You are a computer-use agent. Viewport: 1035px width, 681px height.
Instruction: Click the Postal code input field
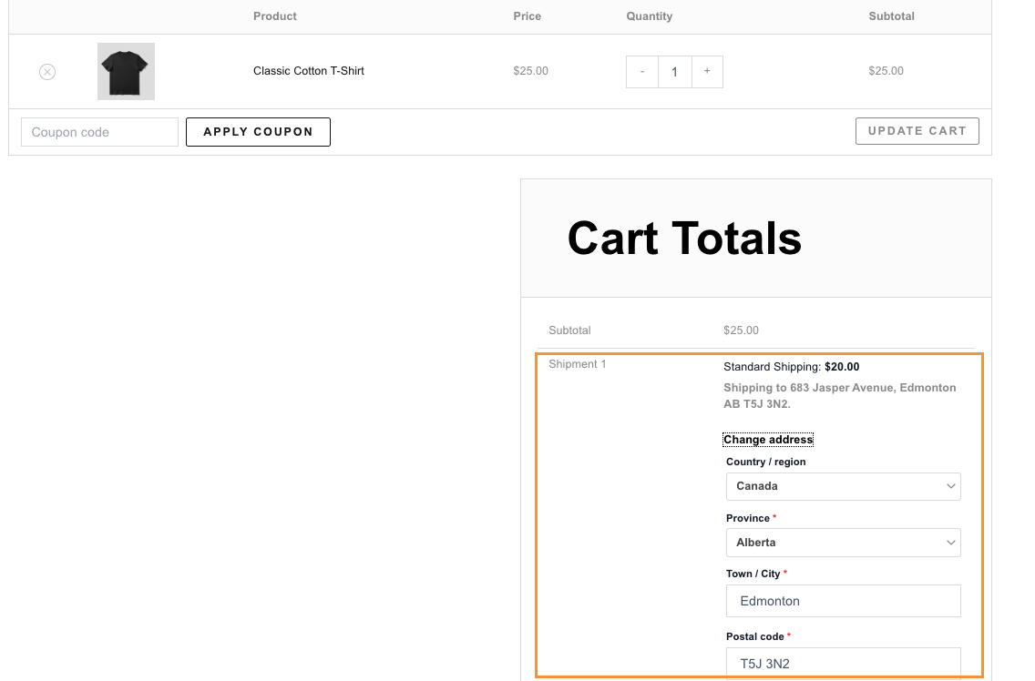pyautogui.click(x=843, y=663)
